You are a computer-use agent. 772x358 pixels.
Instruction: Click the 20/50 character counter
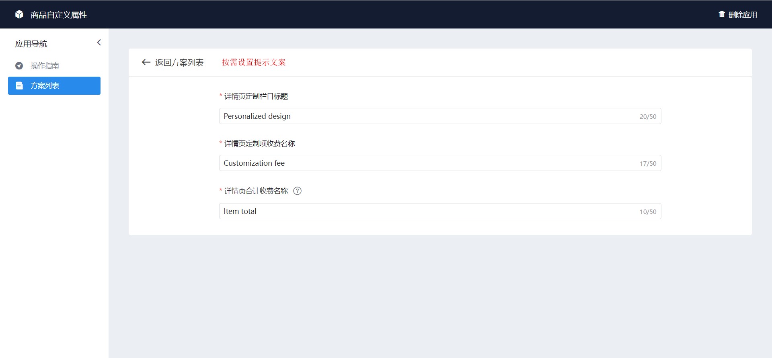click(x=648, y=116)
